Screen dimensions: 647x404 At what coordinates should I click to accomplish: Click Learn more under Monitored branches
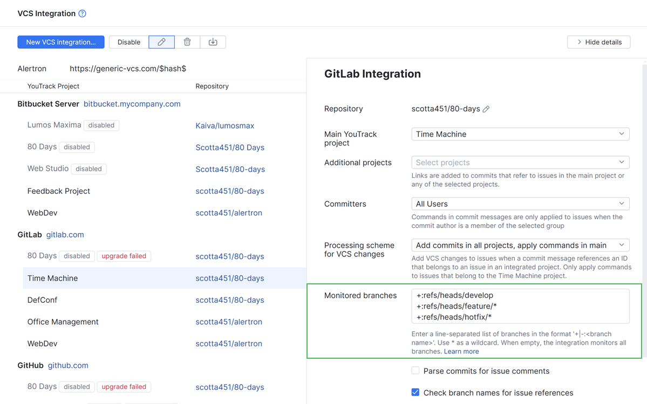pyautogui.click(x=461, y=351)
